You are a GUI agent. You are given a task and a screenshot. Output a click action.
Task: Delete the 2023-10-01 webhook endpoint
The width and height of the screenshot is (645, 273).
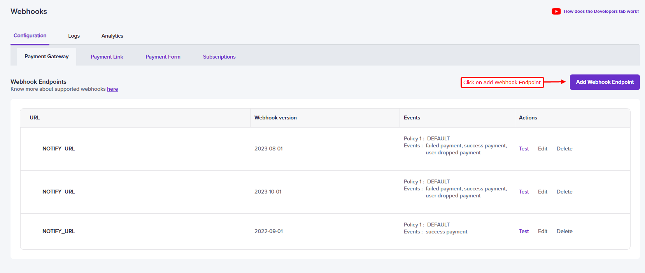coord(564,192)
